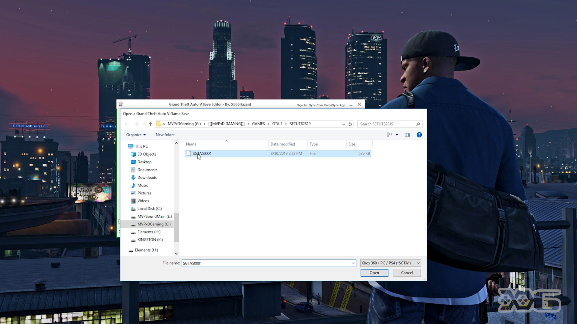Select MVPxDGaming (G:) drive
The image size is (577, 324).
154,224
